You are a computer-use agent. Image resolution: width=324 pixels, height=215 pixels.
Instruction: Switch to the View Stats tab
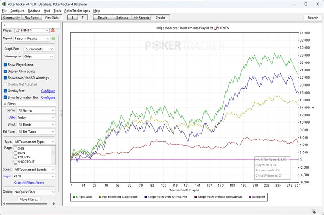pyautogui.click(x=52, y=18)
